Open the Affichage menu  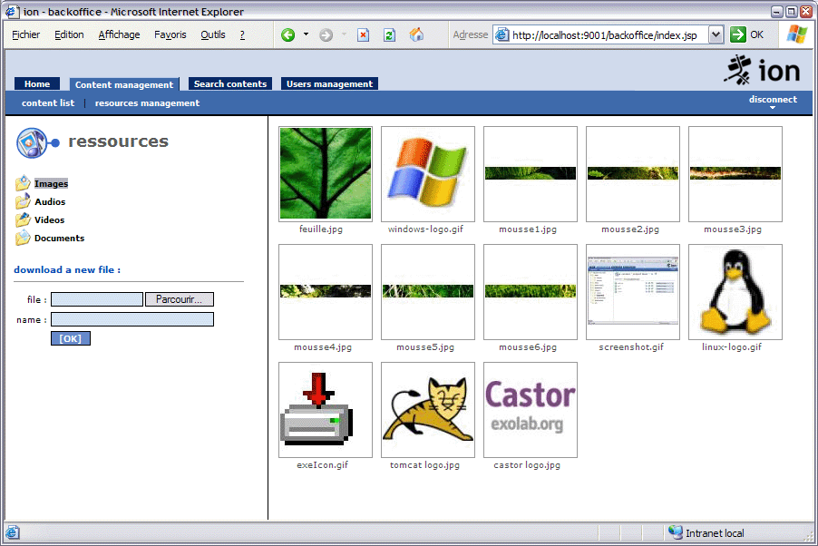119,34
